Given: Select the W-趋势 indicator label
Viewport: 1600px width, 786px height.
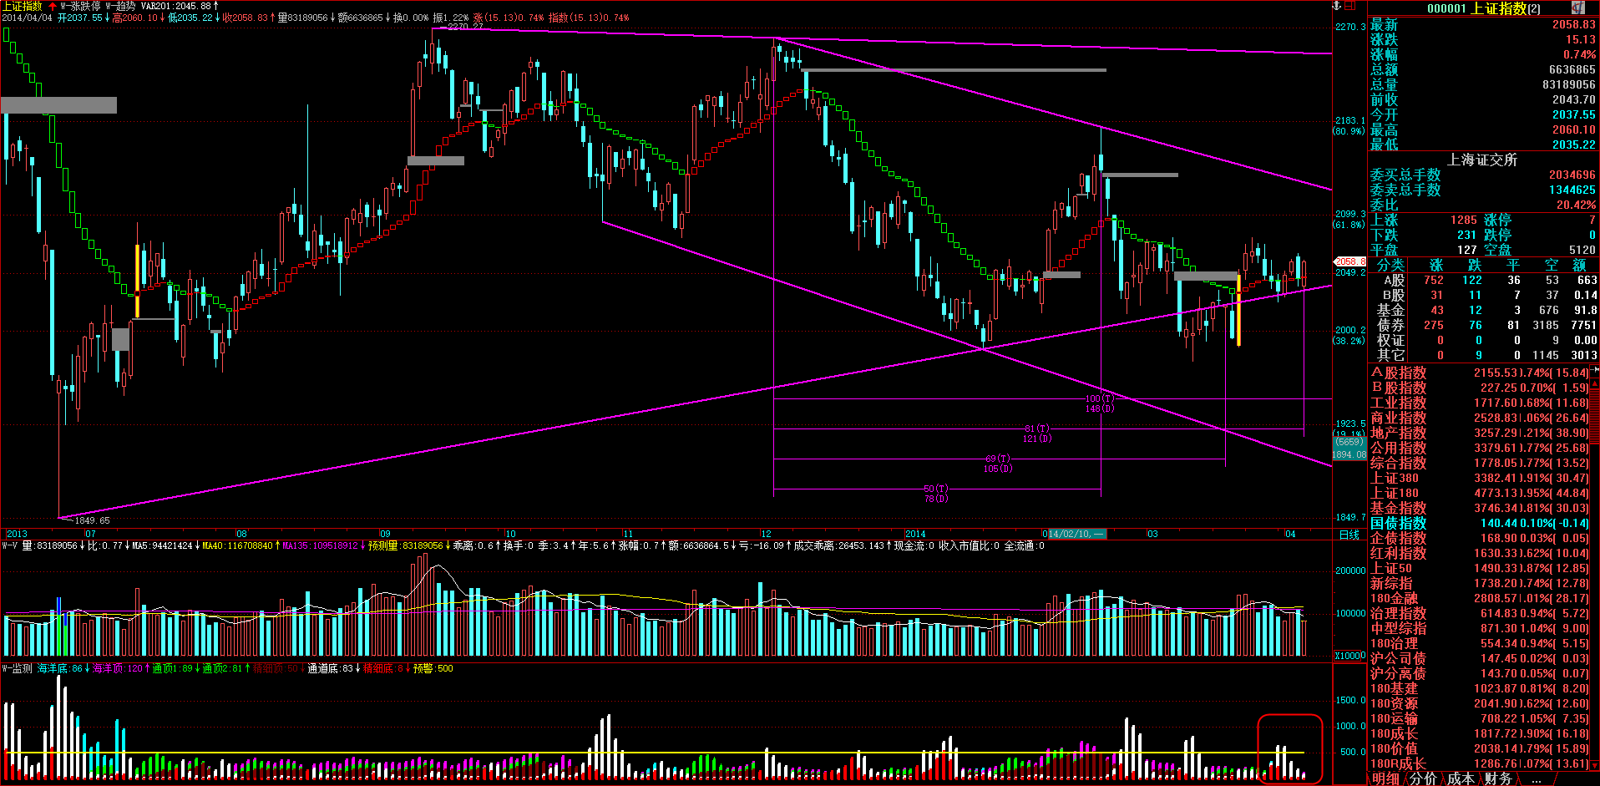Looking at the screenshot, I should tap(120, 6).
